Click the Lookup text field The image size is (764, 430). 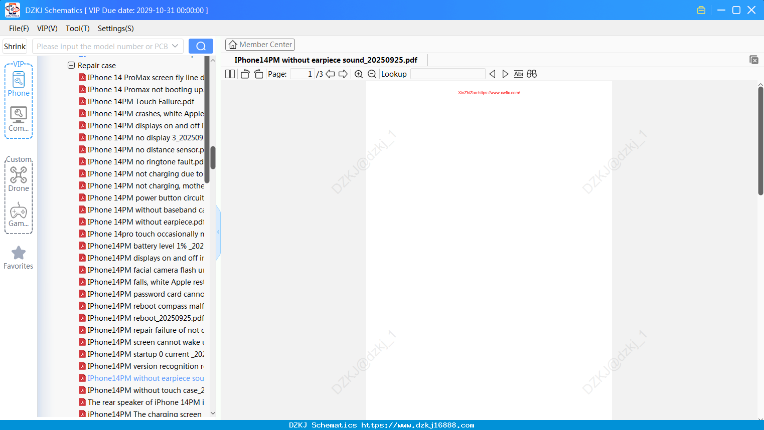point(448,74)
